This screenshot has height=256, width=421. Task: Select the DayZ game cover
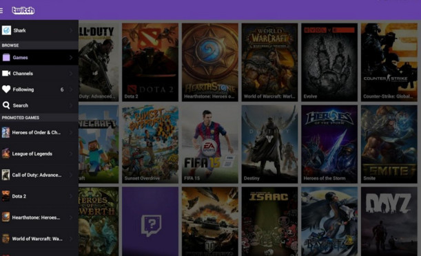389,222
